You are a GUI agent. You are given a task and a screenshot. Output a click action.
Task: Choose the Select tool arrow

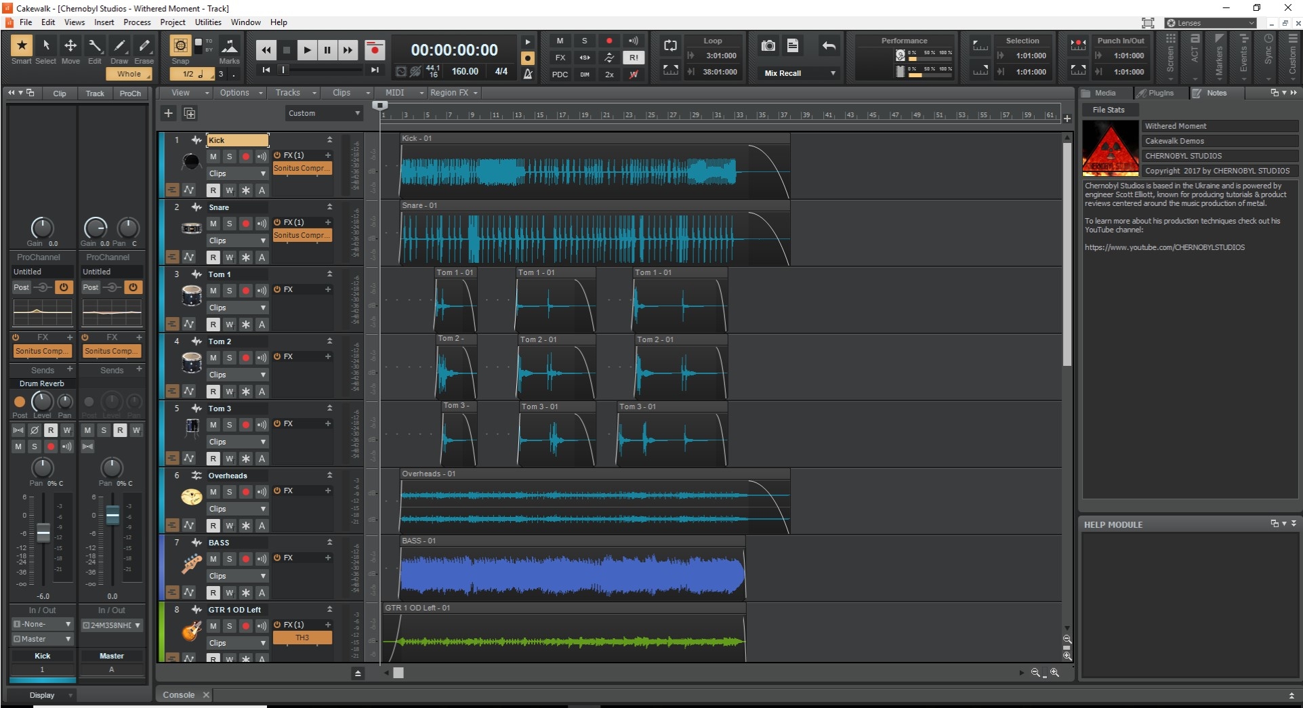(x=46, y=46)
